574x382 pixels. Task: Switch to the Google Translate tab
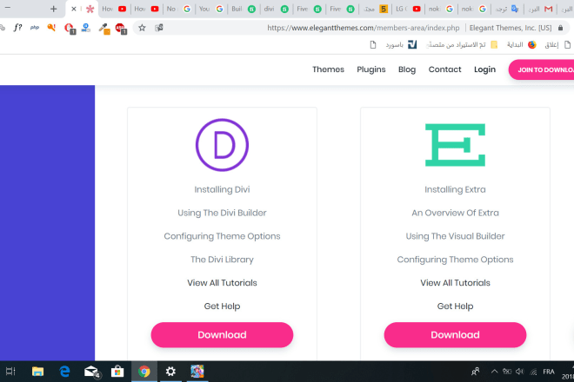[x=507, y=9]
